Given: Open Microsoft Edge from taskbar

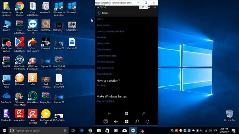Looking at the screenshot, I should click(x=82, y=131).
